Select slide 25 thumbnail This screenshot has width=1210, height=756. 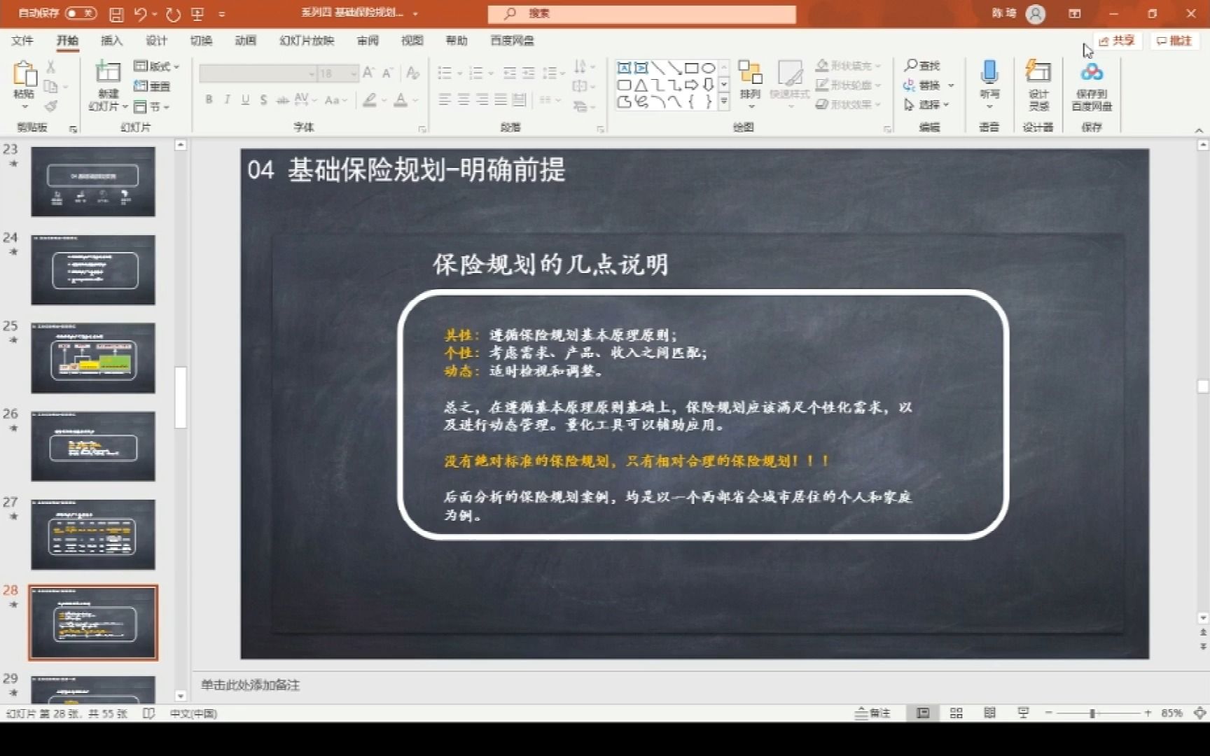(93, 358)
